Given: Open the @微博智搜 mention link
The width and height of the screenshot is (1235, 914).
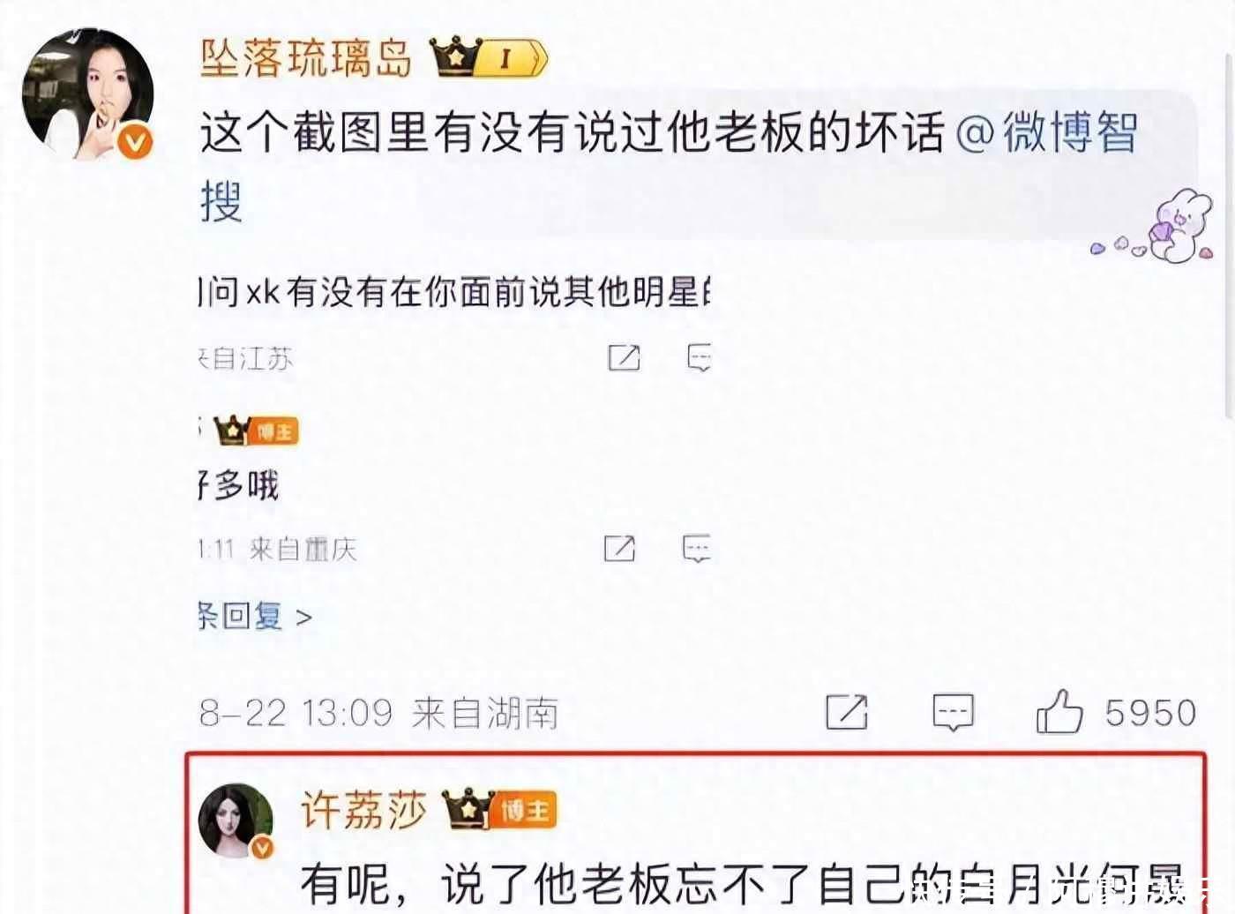Looking at the screenshot, I should (x=669, y=168).
